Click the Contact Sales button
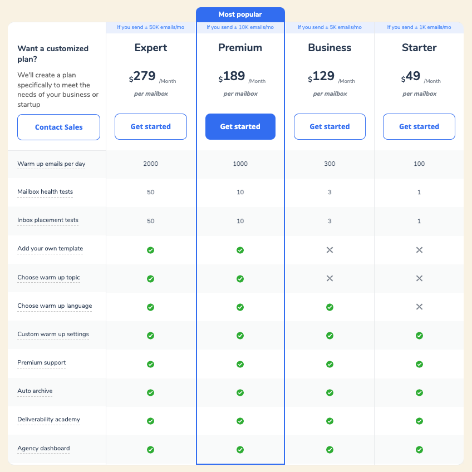Screen dimensions: 472x472 pos(58,127)
